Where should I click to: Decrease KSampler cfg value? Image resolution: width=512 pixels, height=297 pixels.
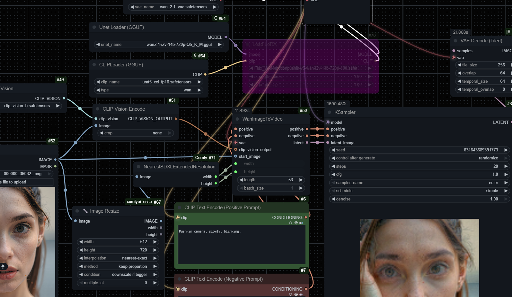click(x=333, y=174)
